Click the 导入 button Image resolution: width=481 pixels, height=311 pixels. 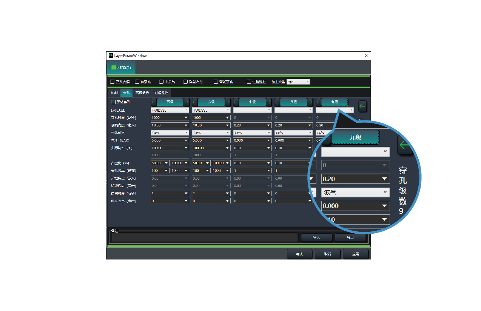coord(316,238)
